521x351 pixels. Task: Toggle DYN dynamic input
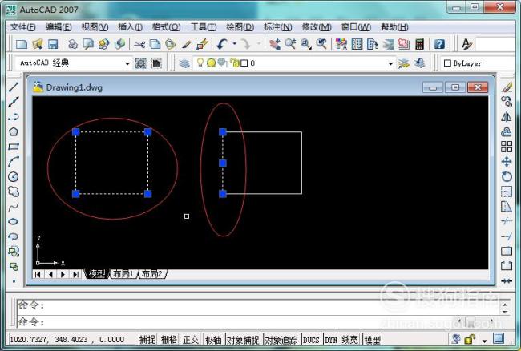click(330, 339)
